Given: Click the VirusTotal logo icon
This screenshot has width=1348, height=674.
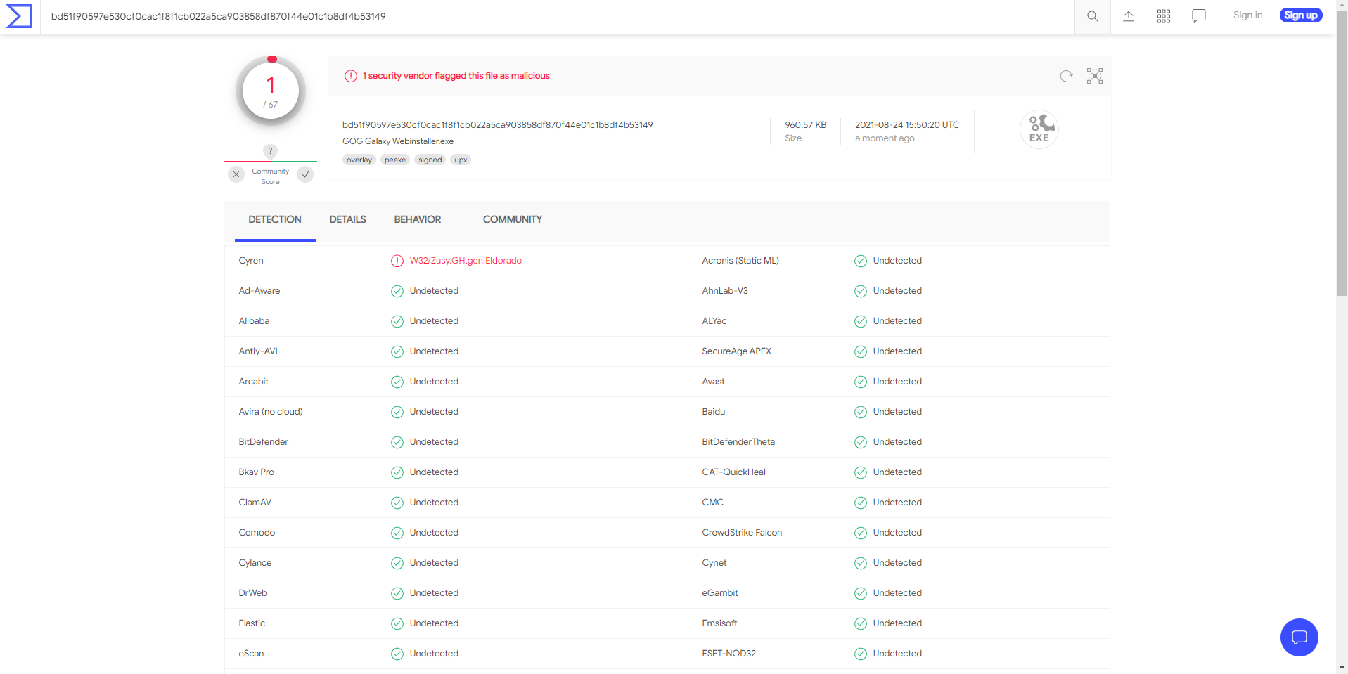Looking at the screenshot, I should (19, 16).
